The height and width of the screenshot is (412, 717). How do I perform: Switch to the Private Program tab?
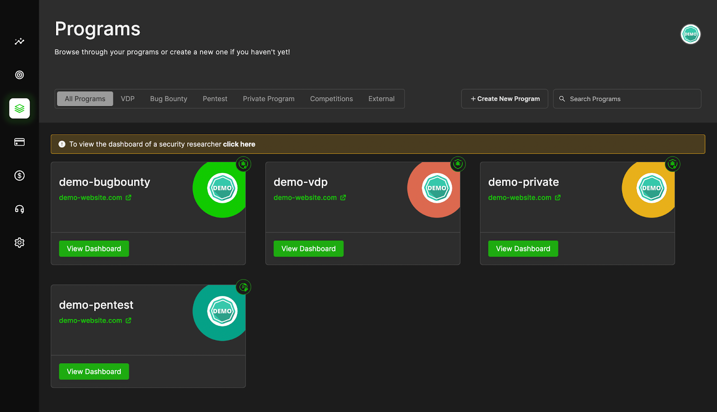pyautogui.click(x=269, y=99)
